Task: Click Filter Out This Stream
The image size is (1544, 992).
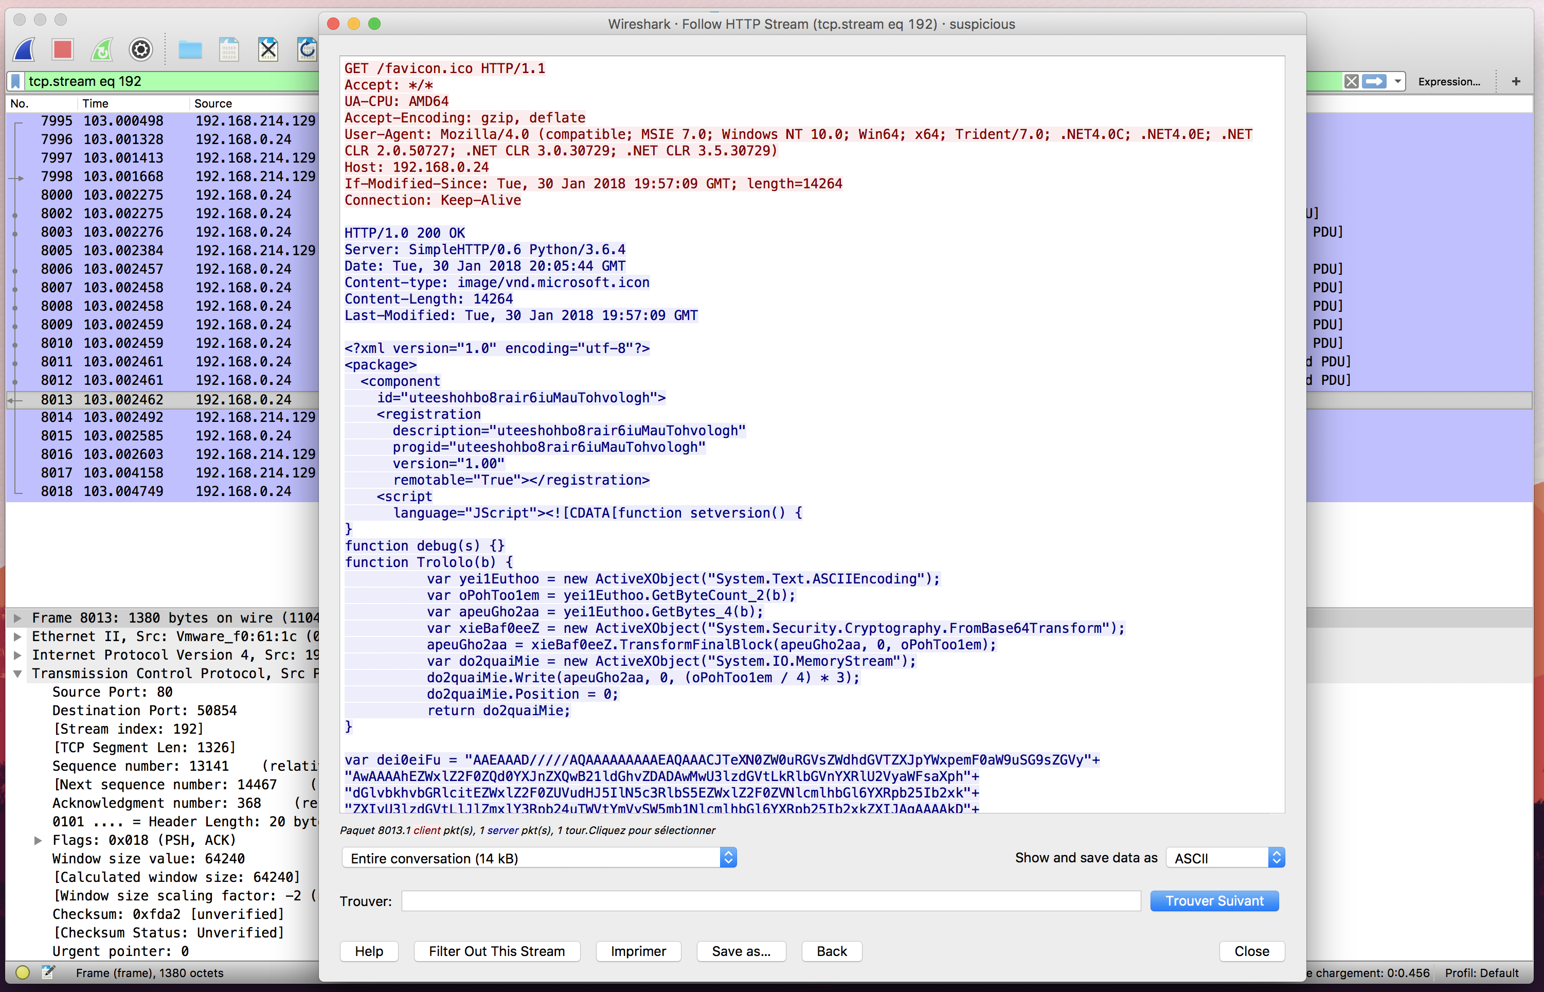Action: 496,951
